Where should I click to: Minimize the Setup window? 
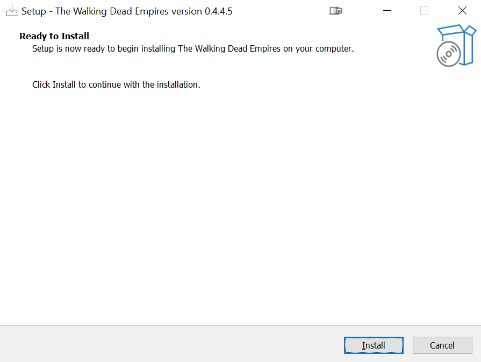pyautogui.click(x=387, y=11)
